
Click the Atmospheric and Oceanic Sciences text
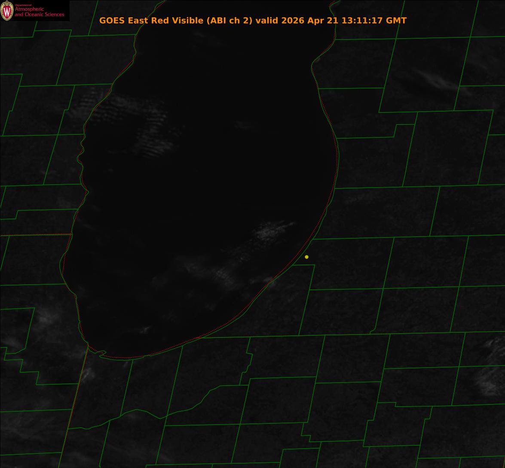point(39,12)
